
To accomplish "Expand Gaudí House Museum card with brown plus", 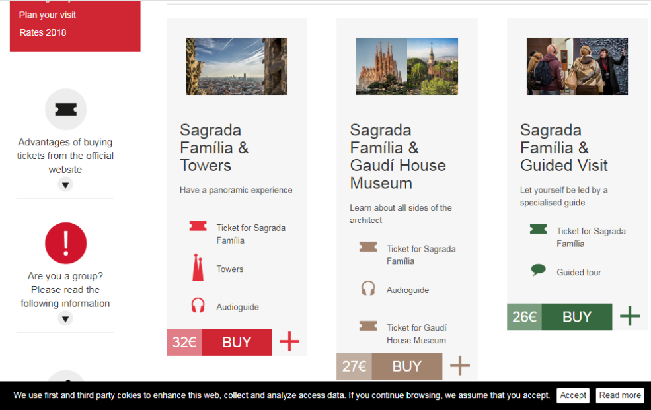I will [460, 366].
